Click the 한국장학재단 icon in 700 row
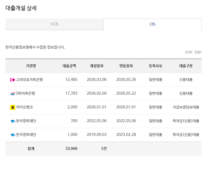This screenshot has width=216, height=192. tap(13, 121)
